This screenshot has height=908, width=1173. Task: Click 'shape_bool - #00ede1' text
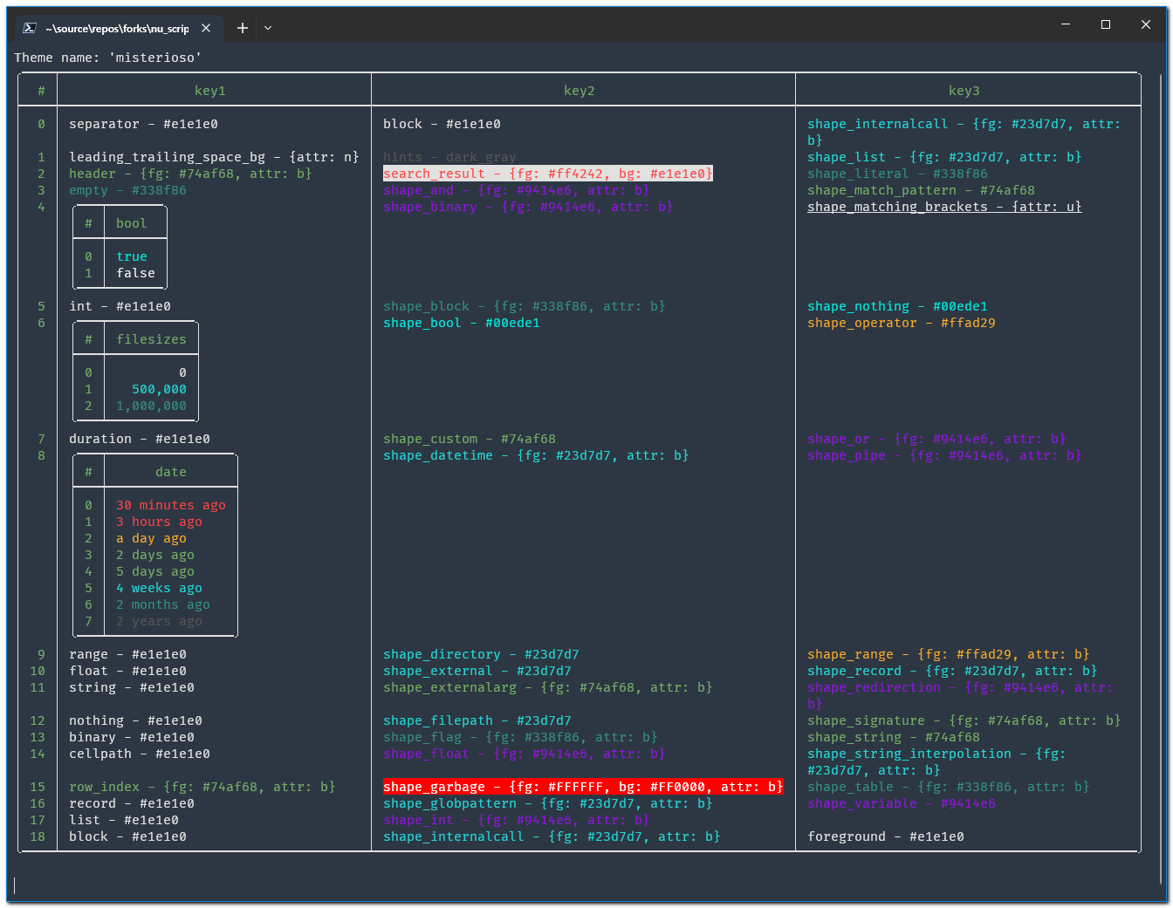tap(462, 323)
